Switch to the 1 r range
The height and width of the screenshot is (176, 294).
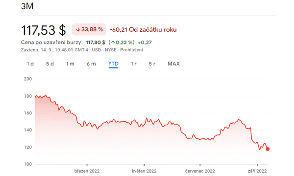[133, 64]
